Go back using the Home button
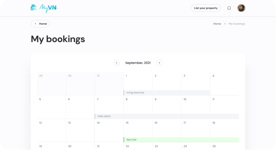 [x=40, y=24]
